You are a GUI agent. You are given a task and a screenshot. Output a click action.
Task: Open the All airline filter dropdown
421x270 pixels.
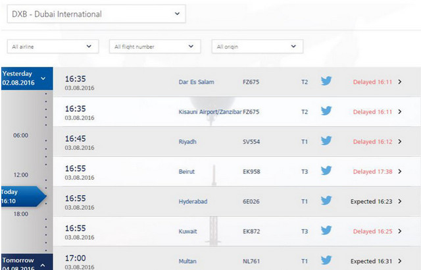[53, 47]
